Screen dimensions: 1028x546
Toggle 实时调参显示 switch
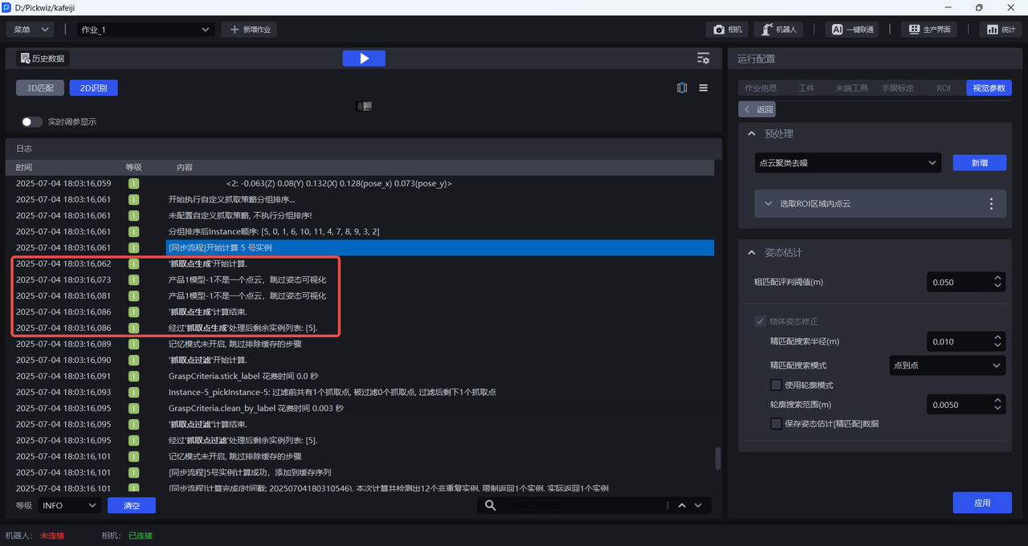pos(32,122)
